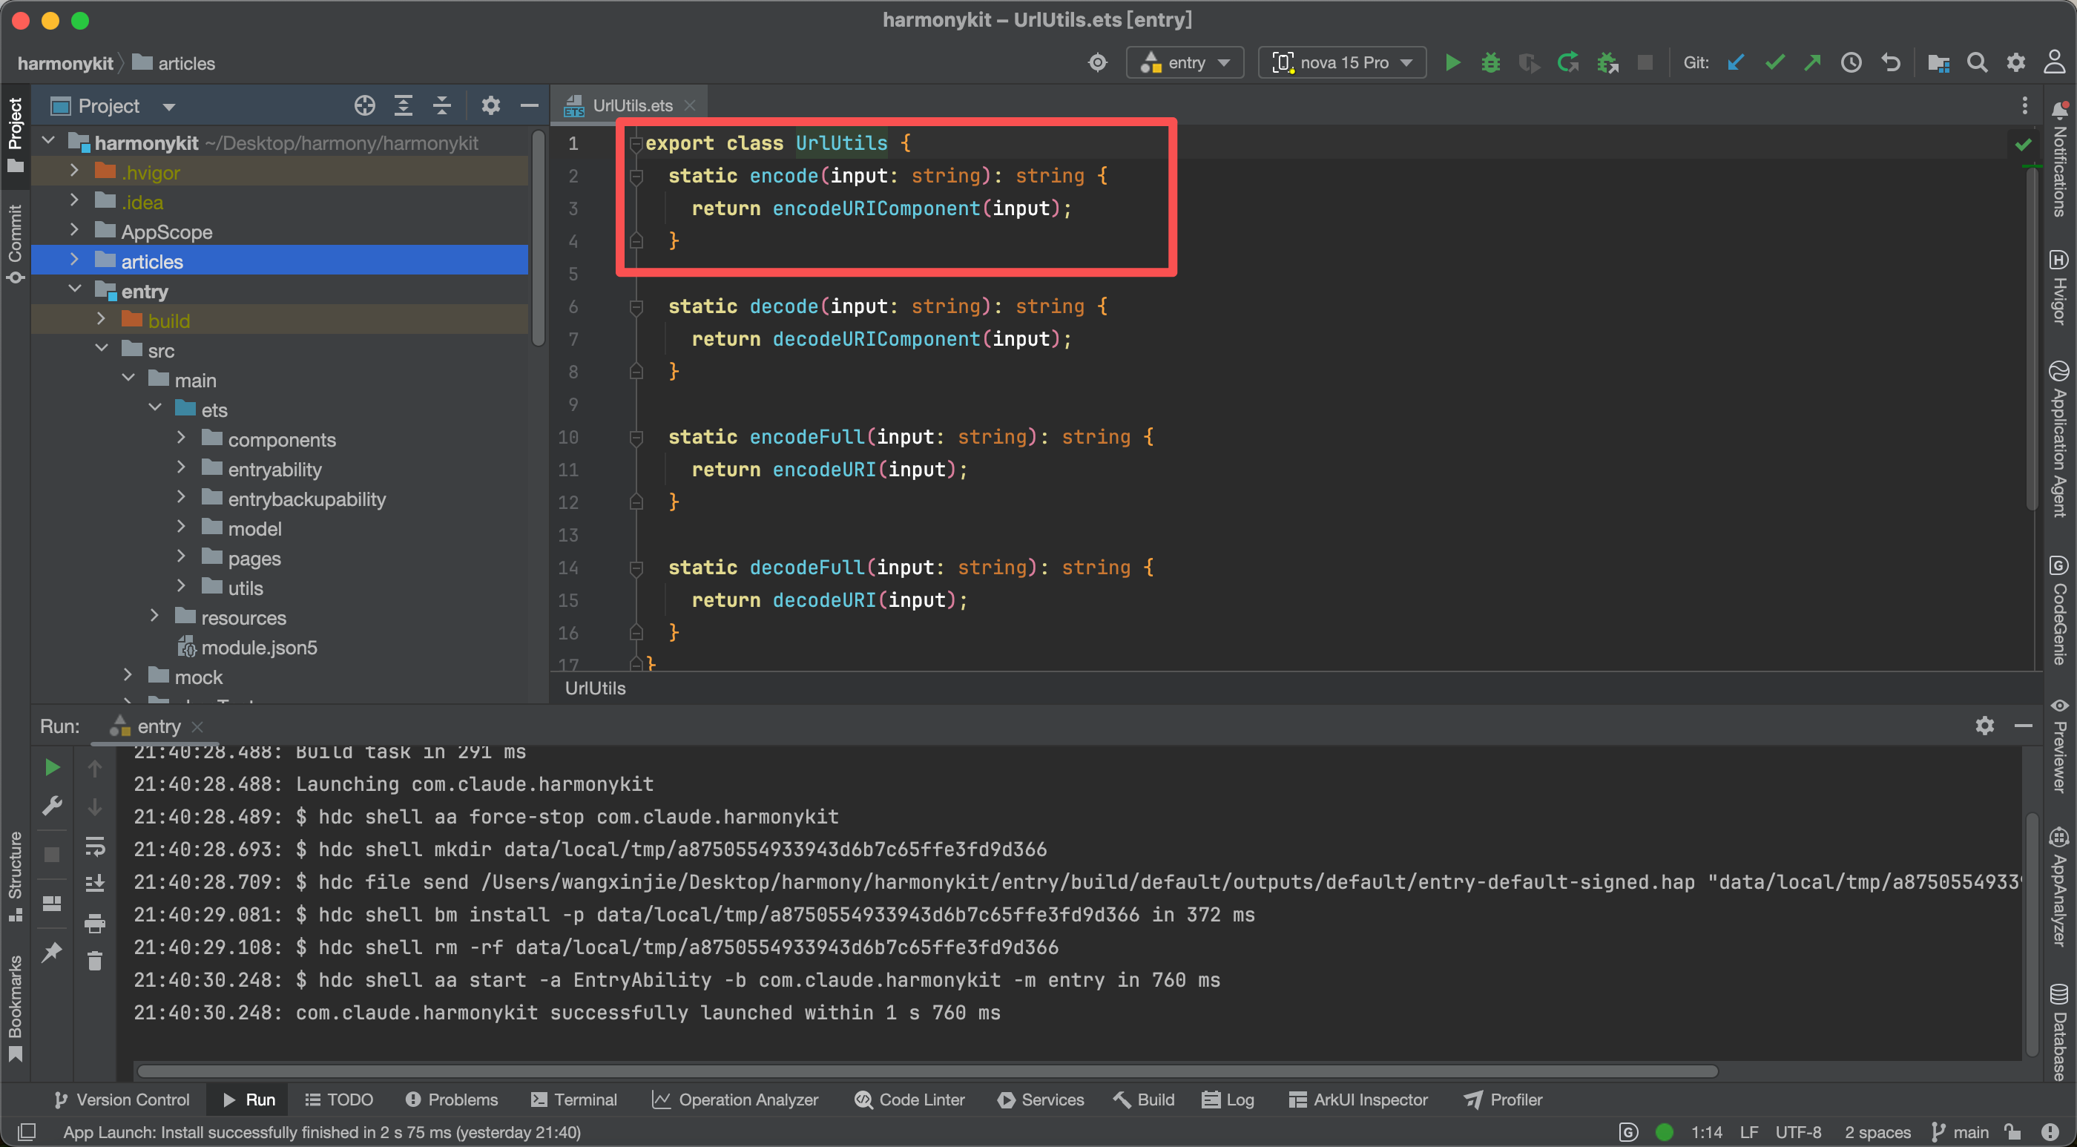Open the Hvigor side panel
The image size is (2077, 1147).
2059,287
